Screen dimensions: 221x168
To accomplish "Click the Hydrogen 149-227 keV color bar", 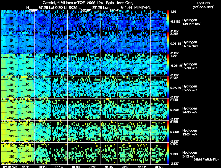I will [168, 21].
